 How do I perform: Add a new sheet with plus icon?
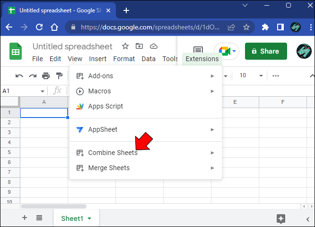pyautogui.click(x=25, y=218)
